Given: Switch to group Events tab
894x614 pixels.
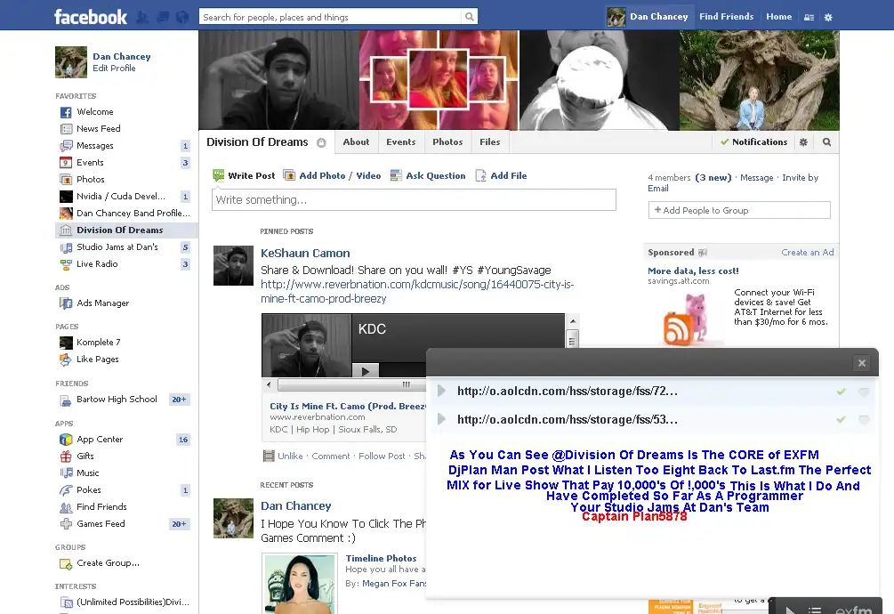Looking at the screenshot, I should (401, 142).
